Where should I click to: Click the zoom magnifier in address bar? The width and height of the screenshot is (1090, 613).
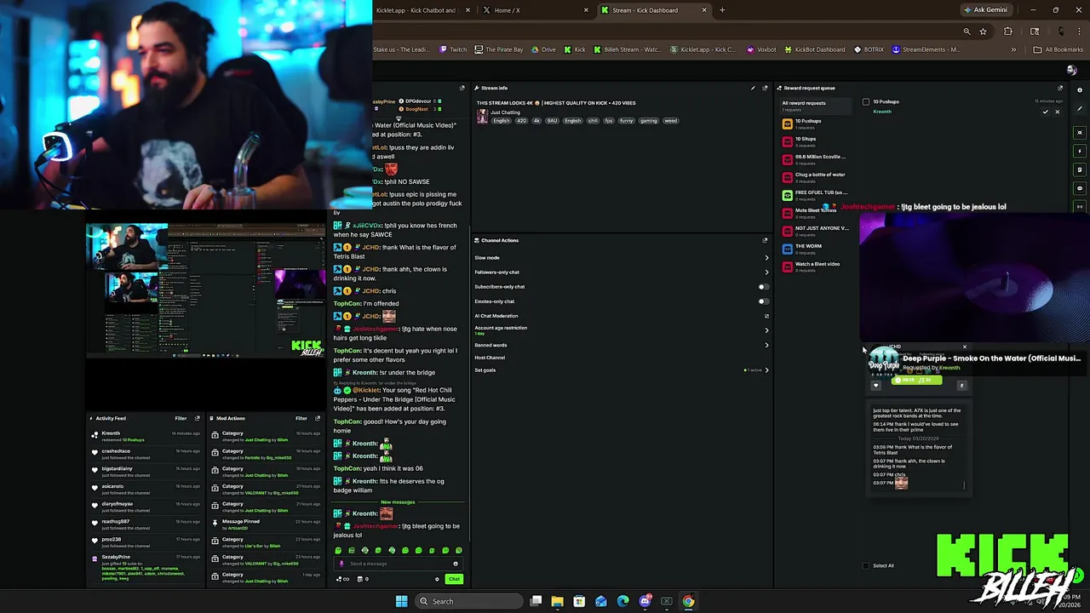point(967,32)
